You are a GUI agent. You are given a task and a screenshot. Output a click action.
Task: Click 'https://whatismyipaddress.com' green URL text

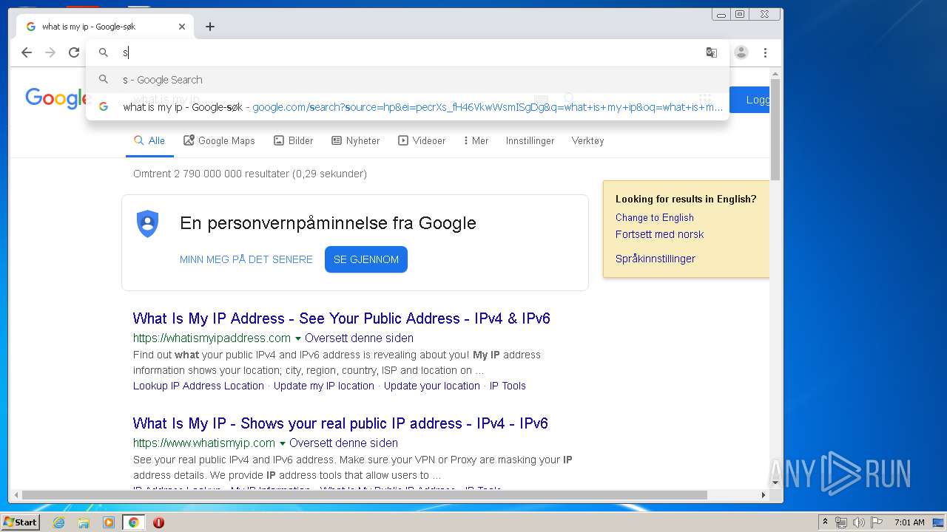[212, 338]
